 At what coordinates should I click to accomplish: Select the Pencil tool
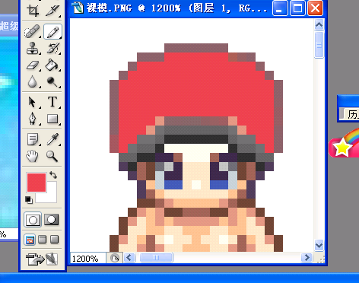click(52, 31)
